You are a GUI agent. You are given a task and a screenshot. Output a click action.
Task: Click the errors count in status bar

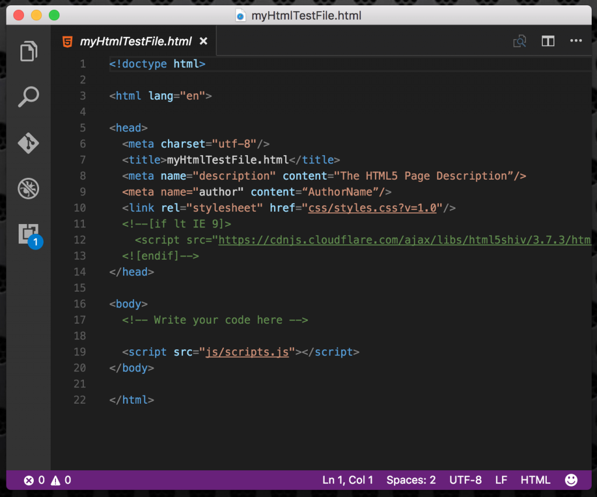pos(34,481)
